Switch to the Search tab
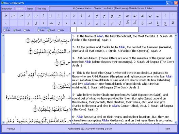The height and width of the screenshot is (134, 179). point(20,9)
